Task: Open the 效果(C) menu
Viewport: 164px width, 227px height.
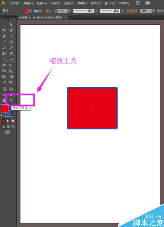Action: (x=82, y=3)
